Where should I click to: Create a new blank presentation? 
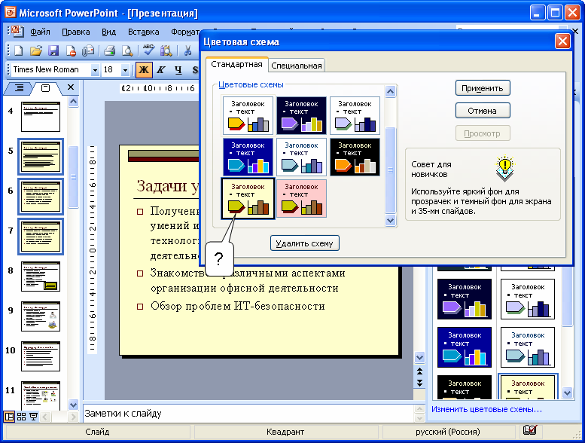[x=19, y=50]
